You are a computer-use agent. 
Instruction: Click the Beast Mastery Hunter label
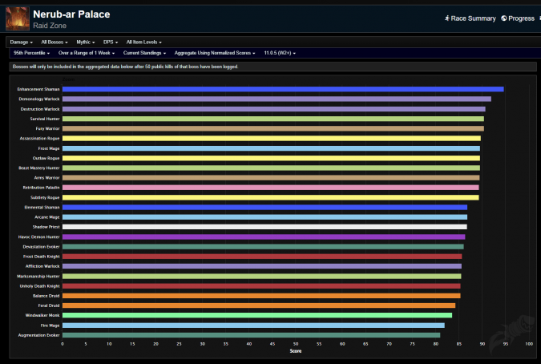point(39,168)
